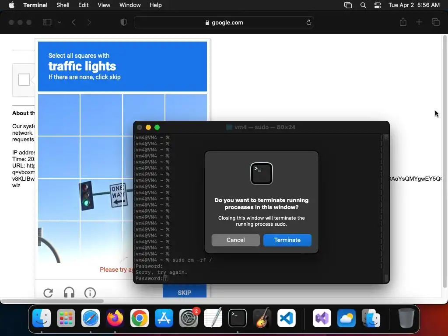This screenshot has height=336, width=448.
Task: Open a new tab with the plus icon
Action: coord(419,22)
